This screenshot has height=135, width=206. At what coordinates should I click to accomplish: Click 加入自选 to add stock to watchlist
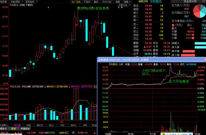tap(76, 2)
